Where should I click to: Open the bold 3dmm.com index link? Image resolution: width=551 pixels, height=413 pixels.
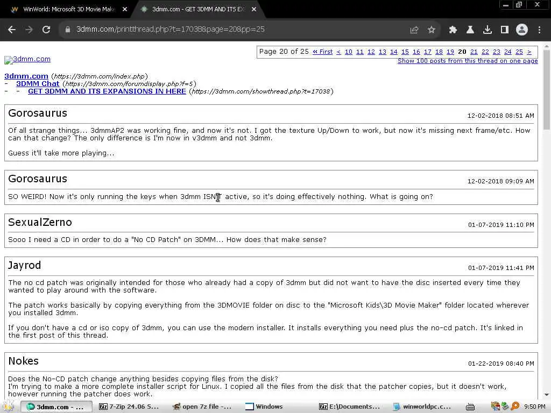pyautogui.click(x=26, y=76)
